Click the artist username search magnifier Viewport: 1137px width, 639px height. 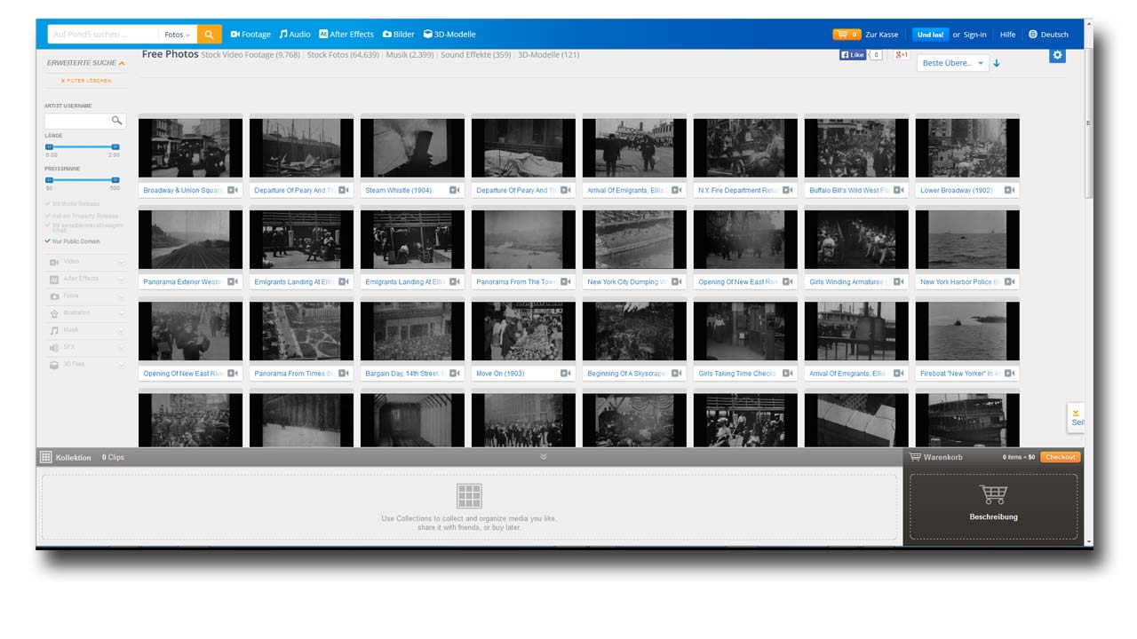(116, 121)
